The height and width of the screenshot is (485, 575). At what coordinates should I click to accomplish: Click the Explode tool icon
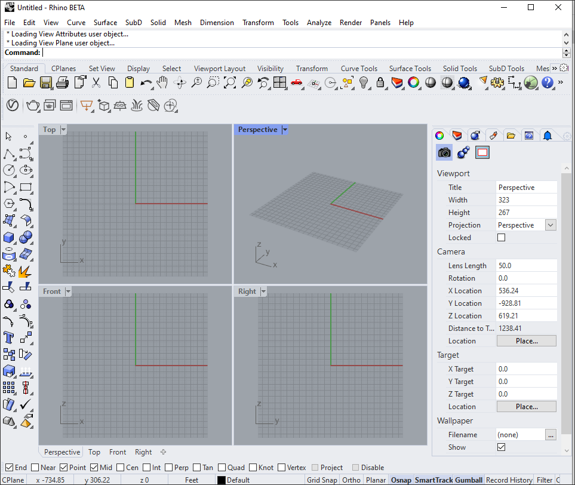coord(26,272)
